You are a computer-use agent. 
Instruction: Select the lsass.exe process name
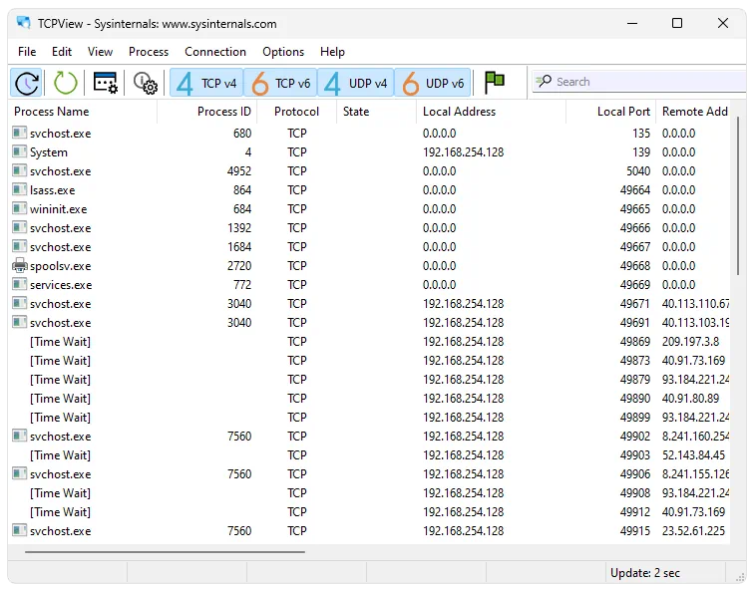click(52, 190)
